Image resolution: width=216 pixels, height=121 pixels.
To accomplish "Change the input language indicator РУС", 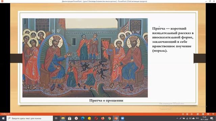I will click(197, 118).
